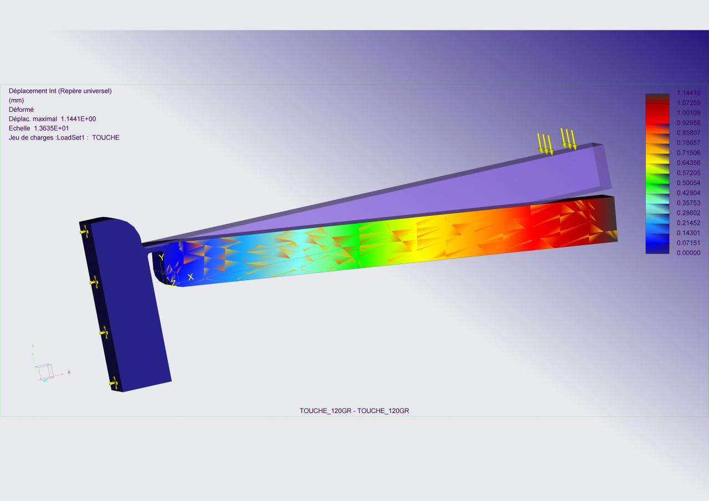Click legend value 0.00000
709x501 pixels.
(x=689, y=252)
